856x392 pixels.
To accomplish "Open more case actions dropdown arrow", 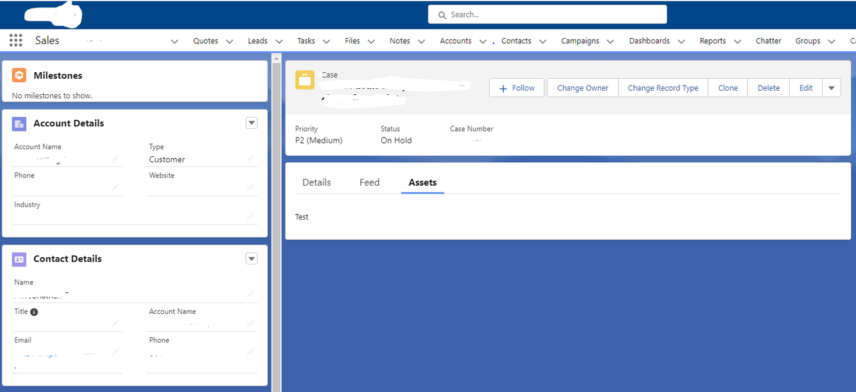I will (x=831, y=87).
